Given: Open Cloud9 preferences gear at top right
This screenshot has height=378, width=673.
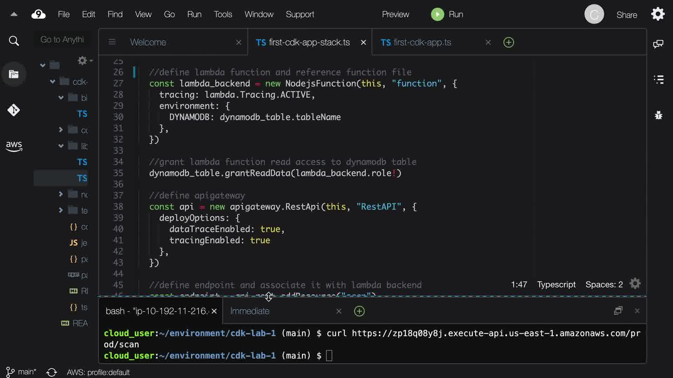Looking at the screenshot, I should (658, 14).
